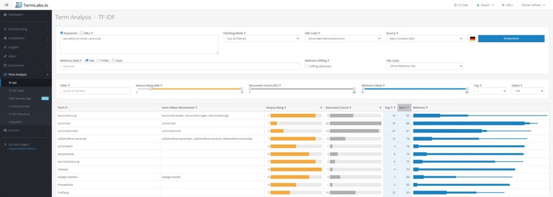Select the Text reference radio button

[x=113, y=60]
